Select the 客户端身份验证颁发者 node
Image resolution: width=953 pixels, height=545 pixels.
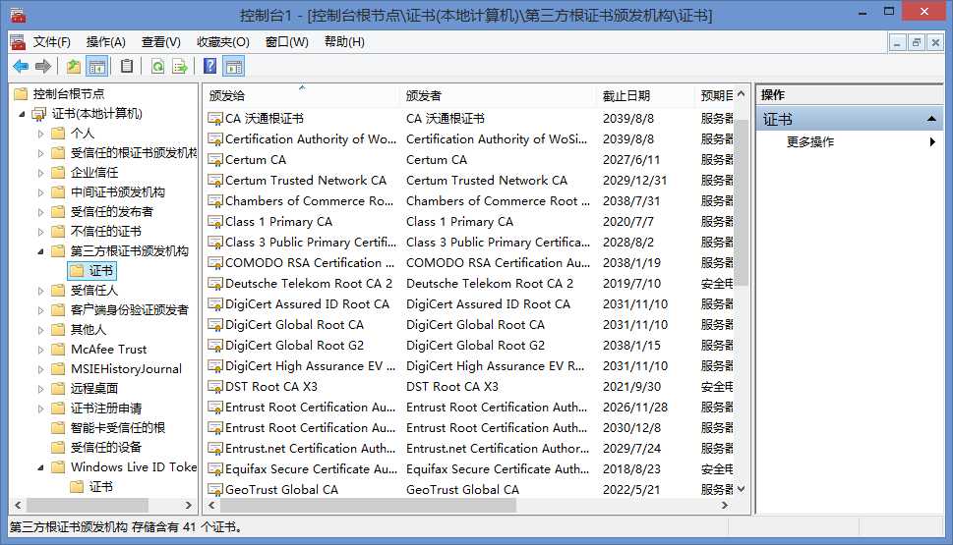coord(130,309)
